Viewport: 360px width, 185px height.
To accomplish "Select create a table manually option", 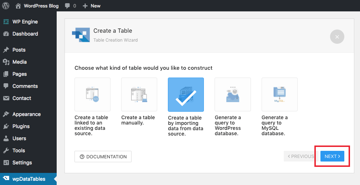I will tap(139, 94).
